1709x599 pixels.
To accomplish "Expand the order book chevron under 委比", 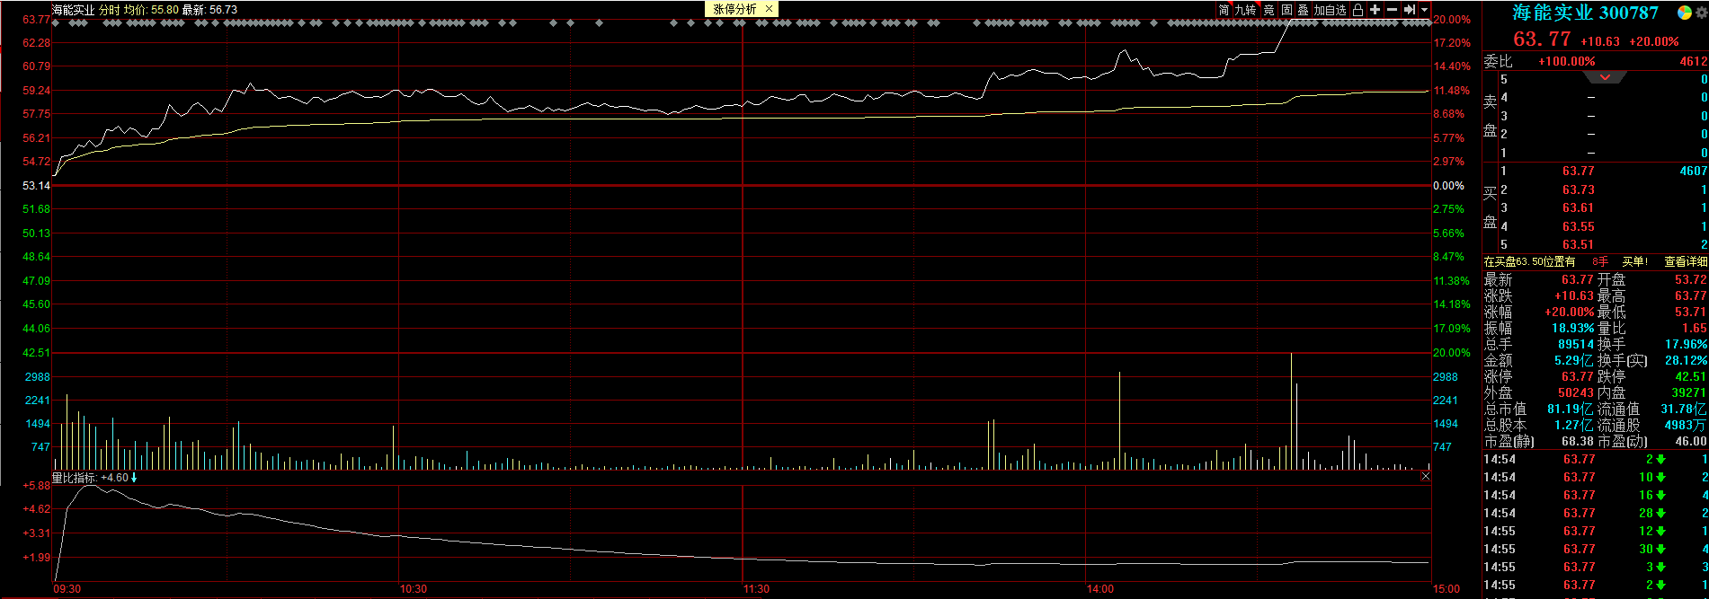I will [1605, 78].
